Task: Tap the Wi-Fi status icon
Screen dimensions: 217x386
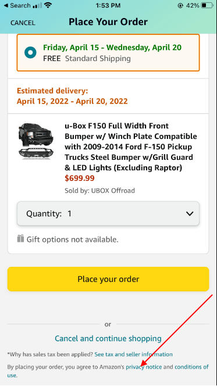Action: pyautogui.click(x=48, y=5)
